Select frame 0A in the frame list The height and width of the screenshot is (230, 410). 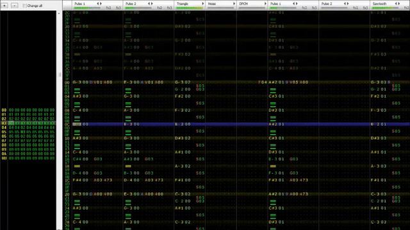[4, 153]
